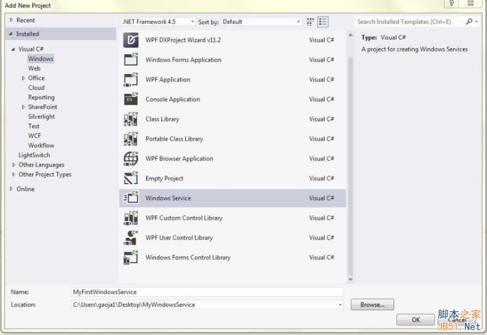Image resolution: width=487 pixels, height=335 pixels.
Task: Collapse the Visual C# tree node
Action: pos(13,49)
